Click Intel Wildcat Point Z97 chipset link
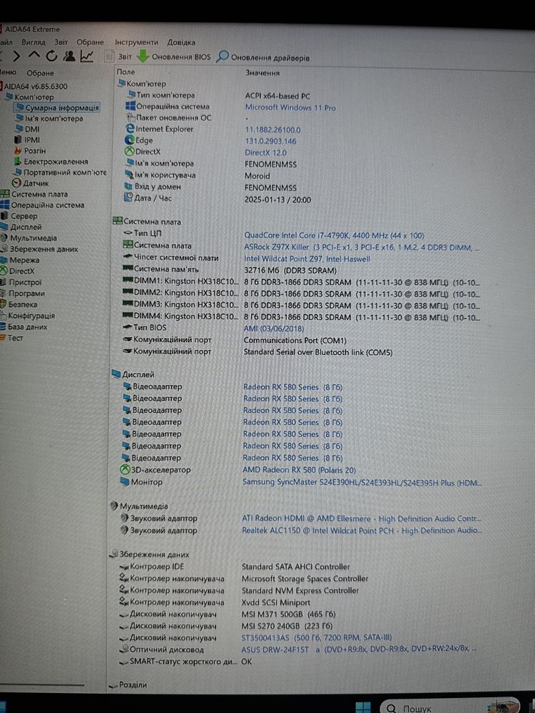Screen dimensions: 535x713 pyautogui.click(x=307, y=259)
